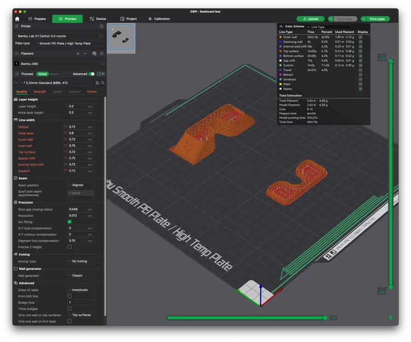The height and width of the screenshot is (342, 411).
Task: Enable the Precise Z height checkbox
Action: [70, 247]
